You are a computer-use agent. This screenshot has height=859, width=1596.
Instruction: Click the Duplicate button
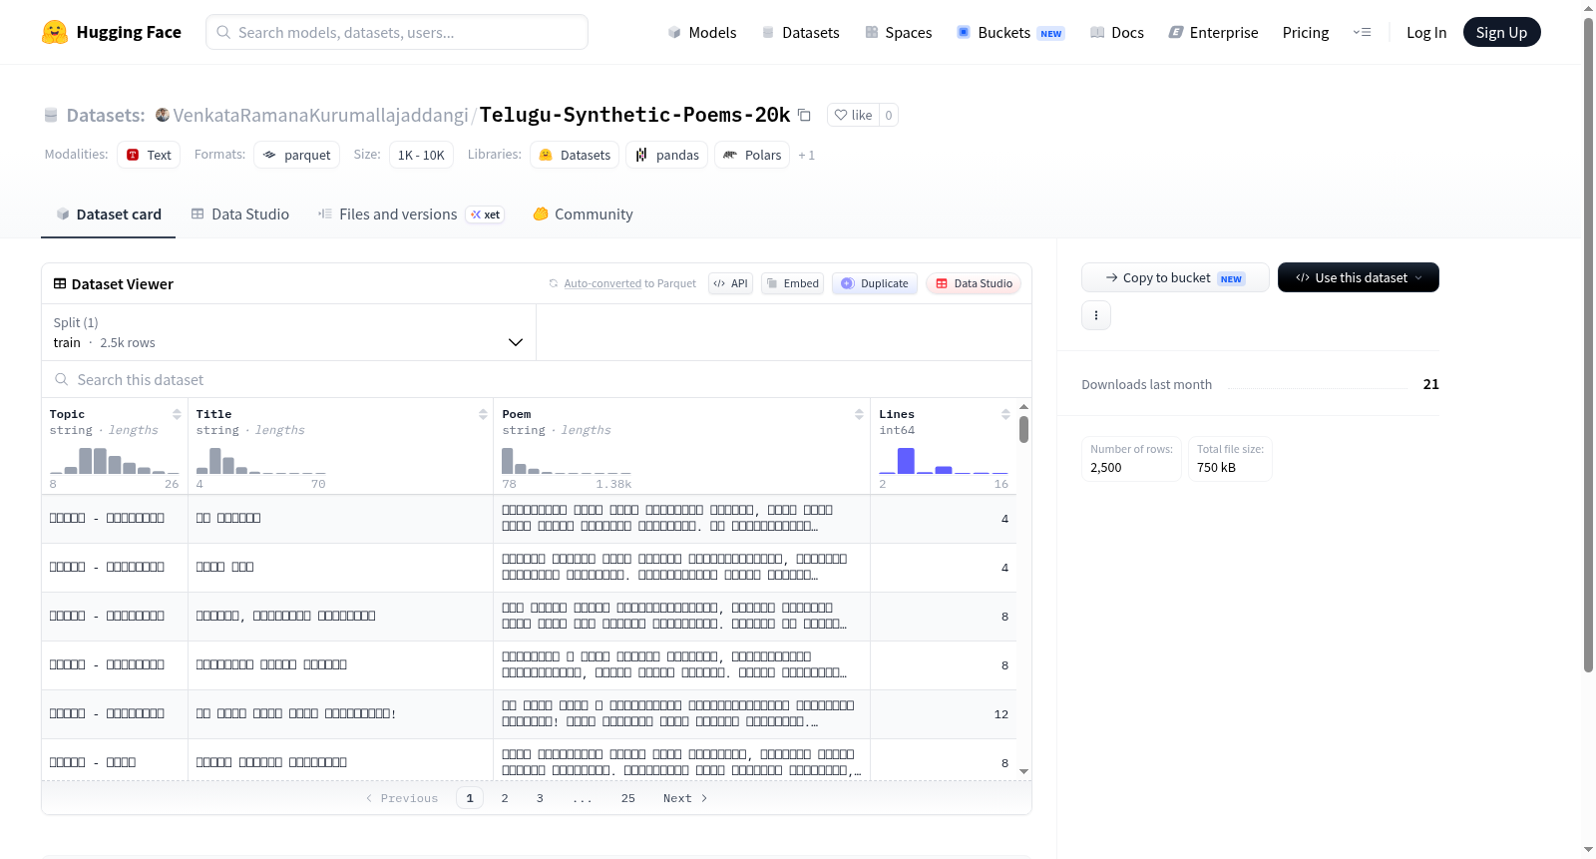click(874, 283)
